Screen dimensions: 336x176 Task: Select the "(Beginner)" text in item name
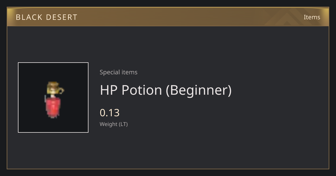point(199,90)
